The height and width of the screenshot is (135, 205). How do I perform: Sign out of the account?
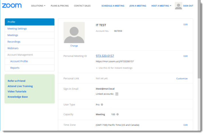[x=188, y=6]
